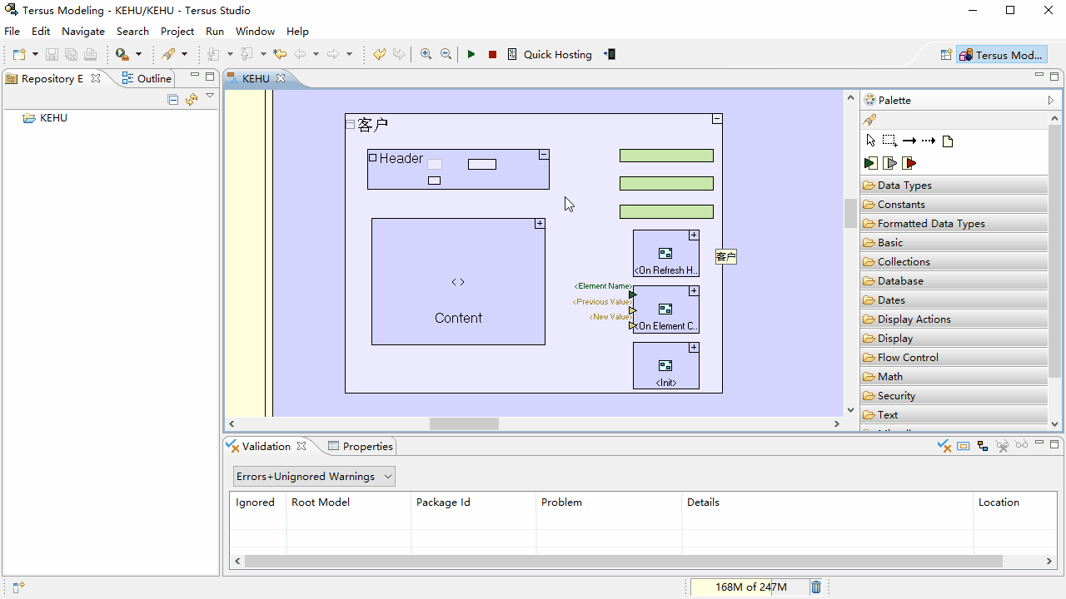This screenshot has height=599, width=1066.
Task: Click the editor's horizontal scrollbar thumb
Action: pyautogui.click(x=464, y=423)
